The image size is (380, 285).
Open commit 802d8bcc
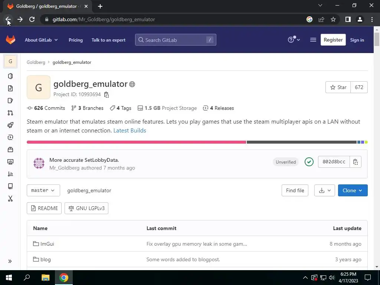coord(334,162)
